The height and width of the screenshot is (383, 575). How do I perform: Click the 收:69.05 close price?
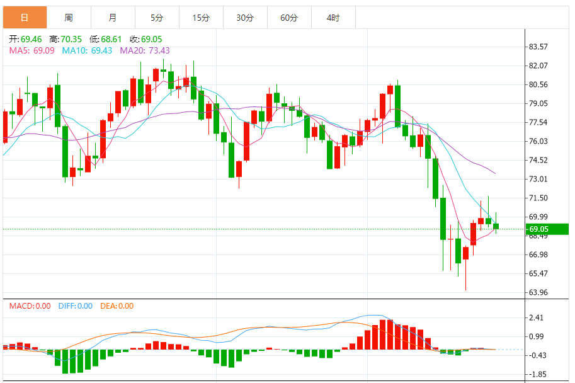coord(146,39)
